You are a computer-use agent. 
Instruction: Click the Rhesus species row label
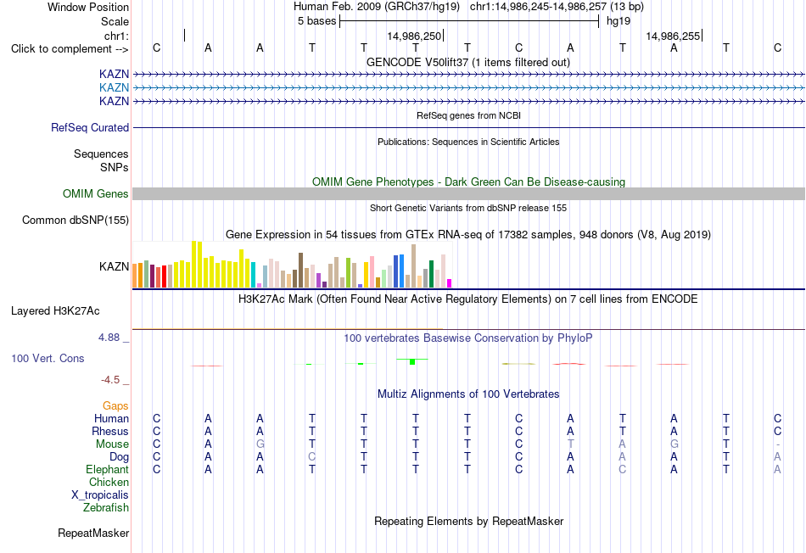click(x=110, y=431)
